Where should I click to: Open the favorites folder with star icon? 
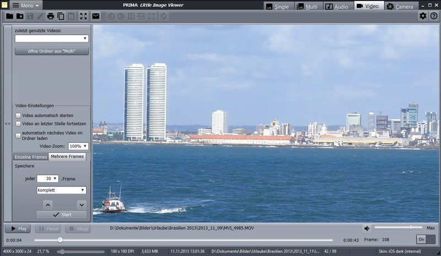(20, 17)
